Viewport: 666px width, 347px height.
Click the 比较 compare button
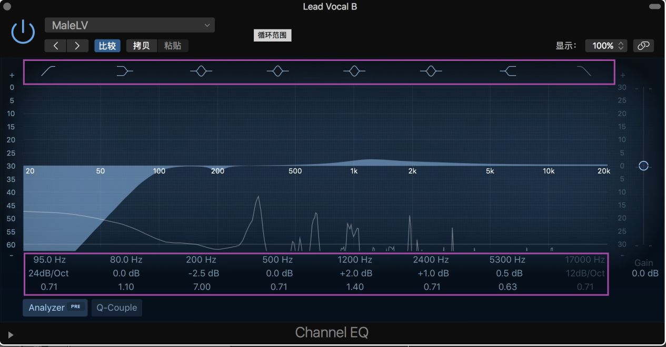click(x=107, y=46)
